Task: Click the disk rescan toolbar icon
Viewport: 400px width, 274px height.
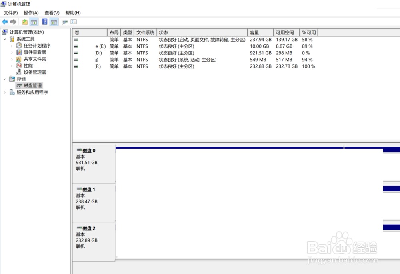Action: 65,22
